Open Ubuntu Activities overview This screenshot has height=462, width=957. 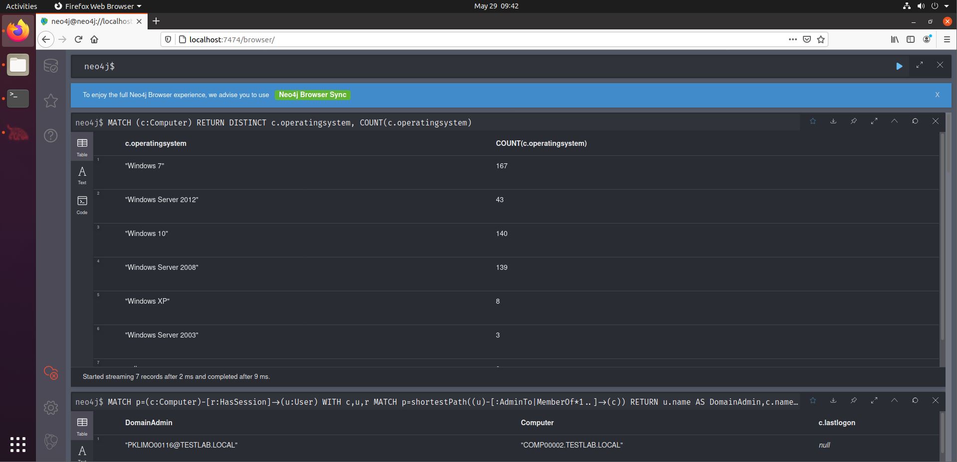pyautogui.click(x=21, y=6)
